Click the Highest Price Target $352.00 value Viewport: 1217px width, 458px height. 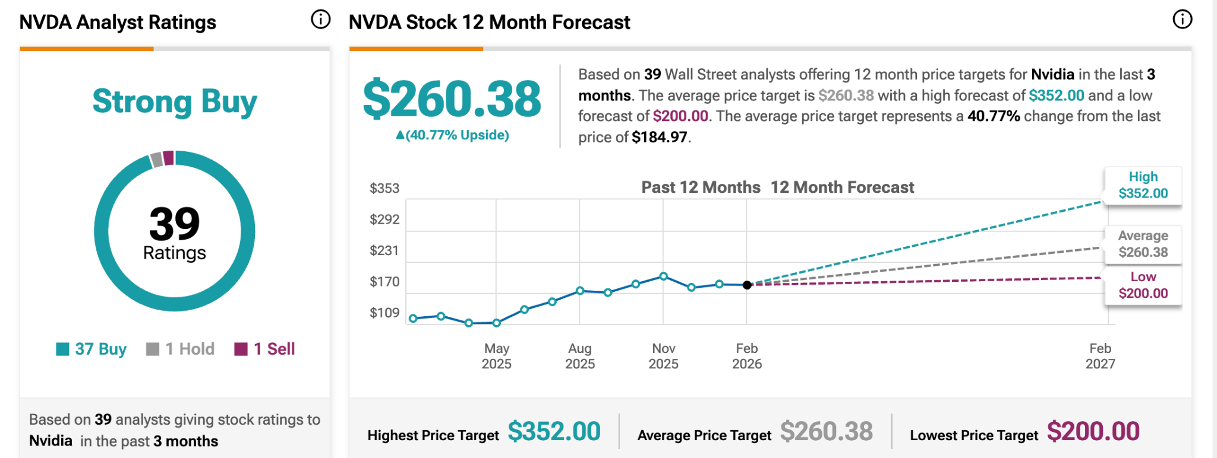pyautogui.click(x=554, y=431)
